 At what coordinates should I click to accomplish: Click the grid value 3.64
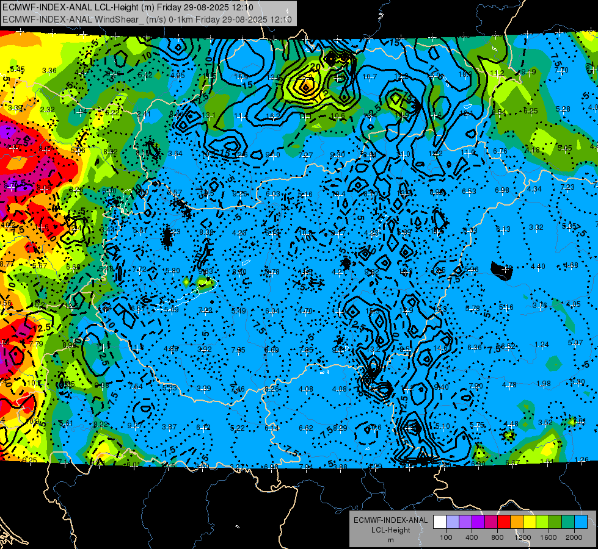(x=175, y=154)
